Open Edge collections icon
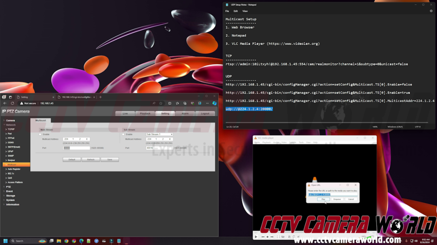The height and width of the screenshot is (245, 437). point(185,103)
